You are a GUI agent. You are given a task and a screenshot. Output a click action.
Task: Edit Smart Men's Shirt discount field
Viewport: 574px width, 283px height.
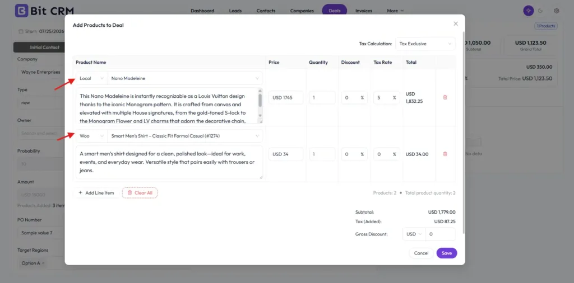[x=354, y=154]
